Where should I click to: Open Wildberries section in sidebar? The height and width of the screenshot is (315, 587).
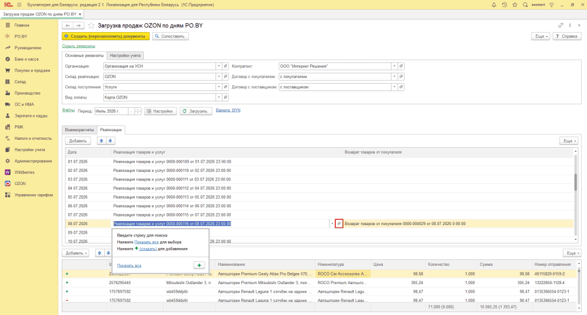24,172
